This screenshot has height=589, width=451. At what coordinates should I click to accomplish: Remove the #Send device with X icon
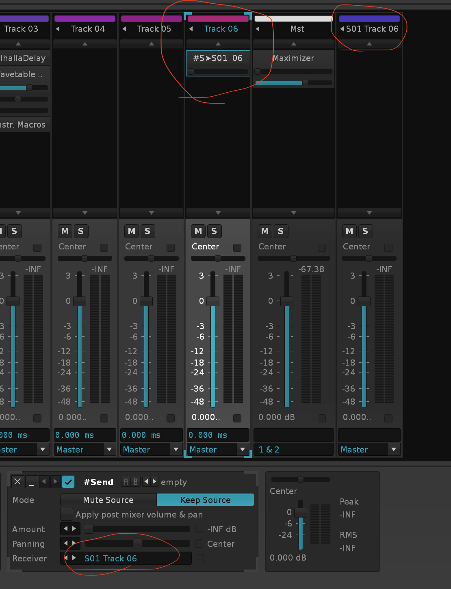click(x=17, y=482)
